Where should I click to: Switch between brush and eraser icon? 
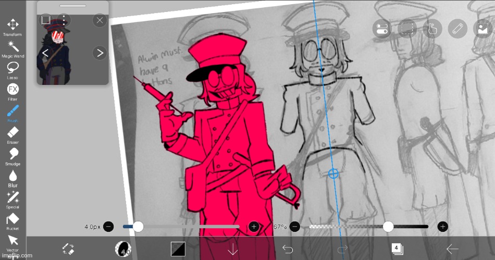pos(68,249)
